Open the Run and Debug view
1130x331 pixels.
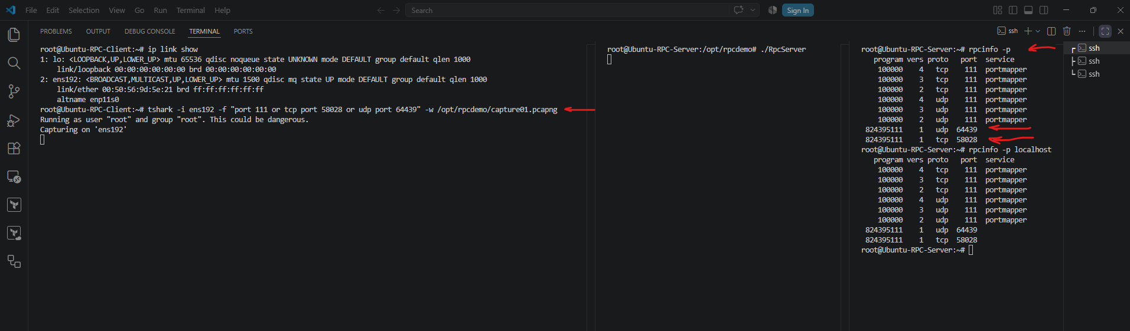pyautogui.click(x=14, y=120)
